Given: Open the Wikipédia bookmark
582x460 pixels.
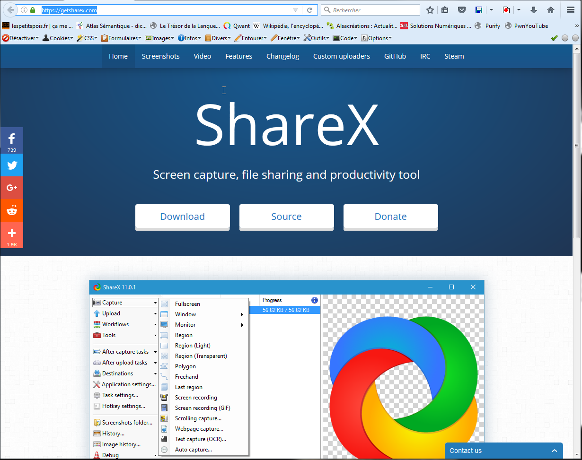Looking at the screenshot, I should [x=288, y=26].
